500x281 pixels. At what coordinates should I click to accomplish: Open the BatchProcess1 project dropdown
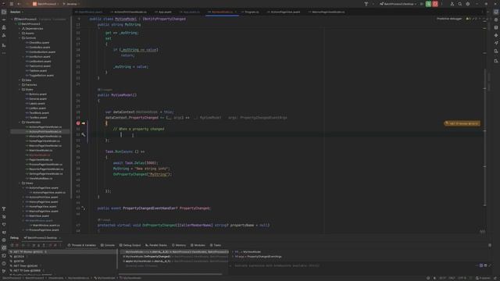pos(46,4)
